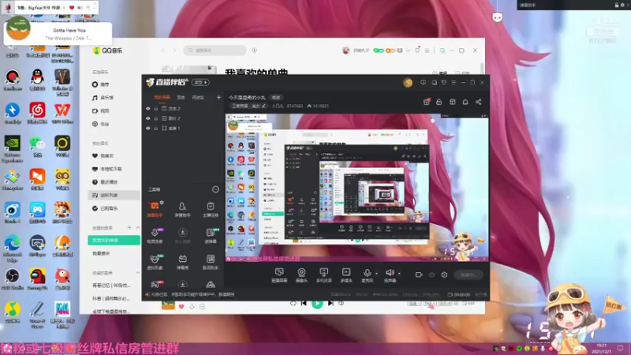Skip to previous track in QQ音乐
Screen dimensions: 631x355
point(304,304)
